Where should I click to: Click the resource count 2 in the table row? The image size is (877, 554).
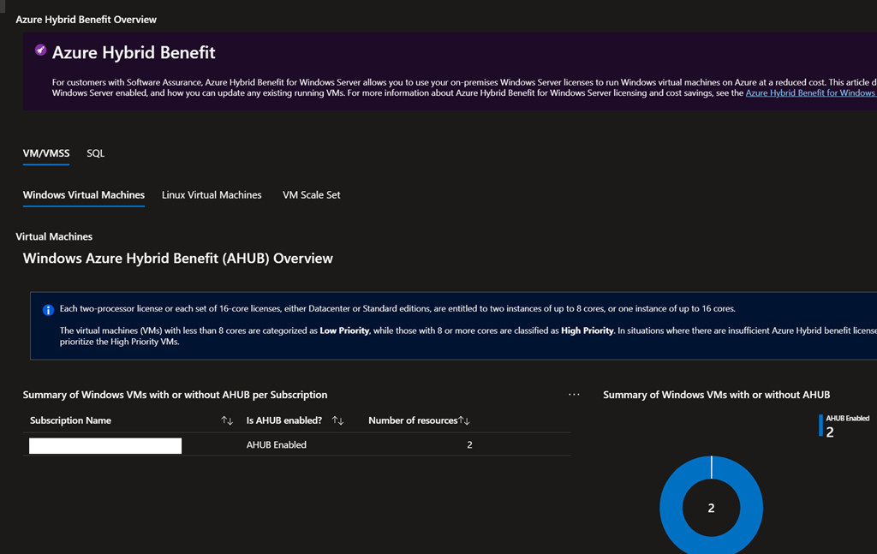469,445
